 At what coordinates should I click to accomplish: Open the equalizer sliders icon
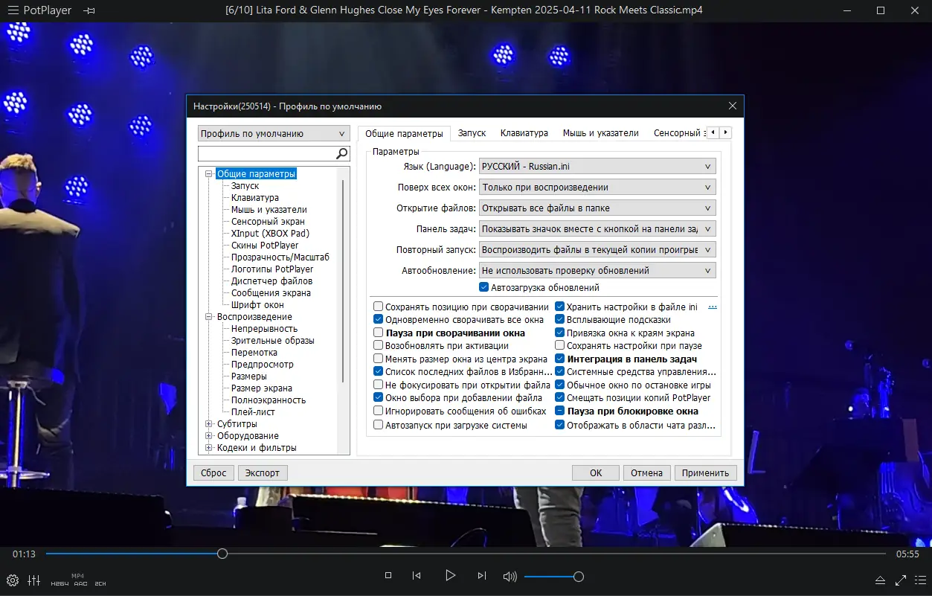[x=34, y=580]
